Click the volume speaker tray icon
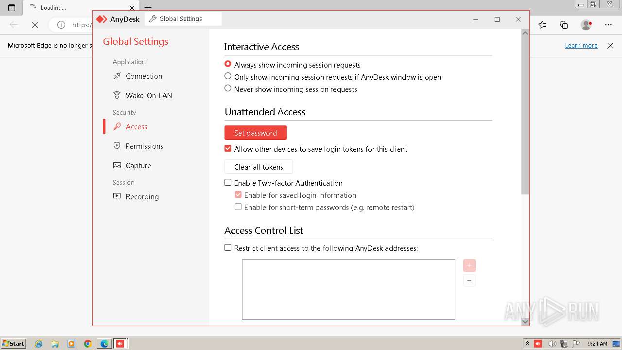Image resolution: width=622 pixels, height=350 pixels. click(552, 344)
